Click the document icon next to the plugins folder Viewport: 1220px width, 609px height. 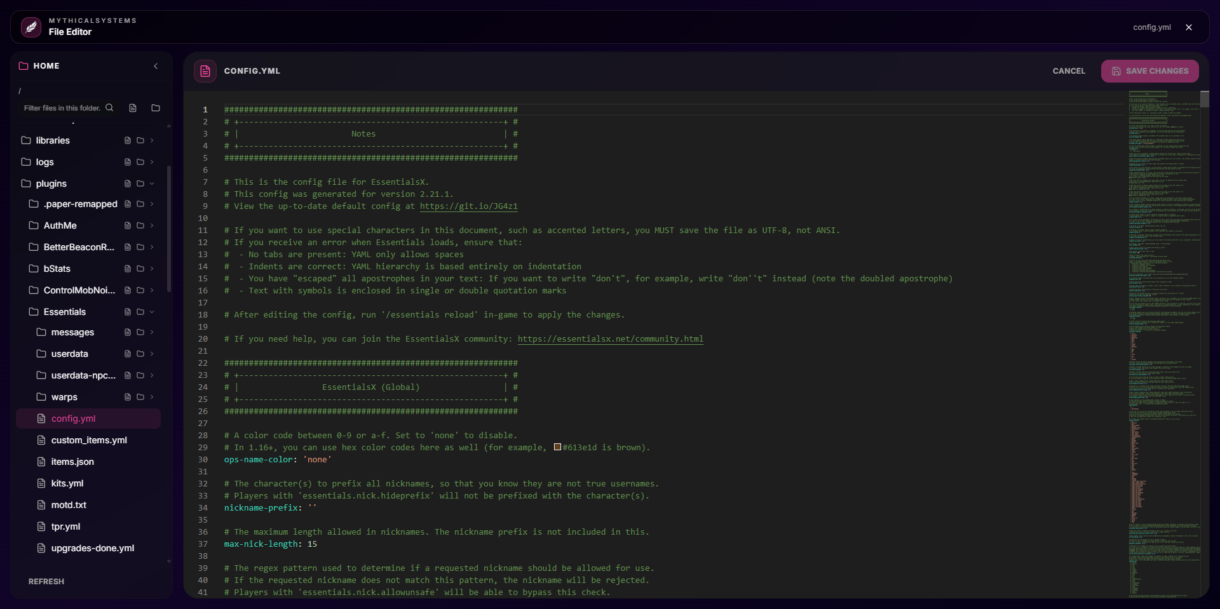pos(127,184)
